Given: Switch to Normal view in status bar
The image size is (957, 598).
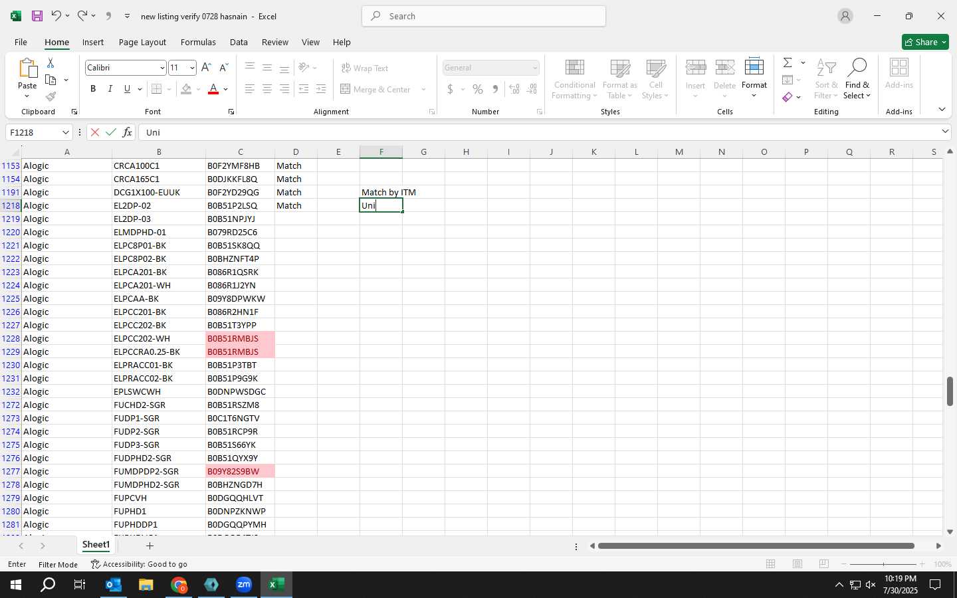Looking at the screenshot, I should pyautogui.click(x=771, y=564).
